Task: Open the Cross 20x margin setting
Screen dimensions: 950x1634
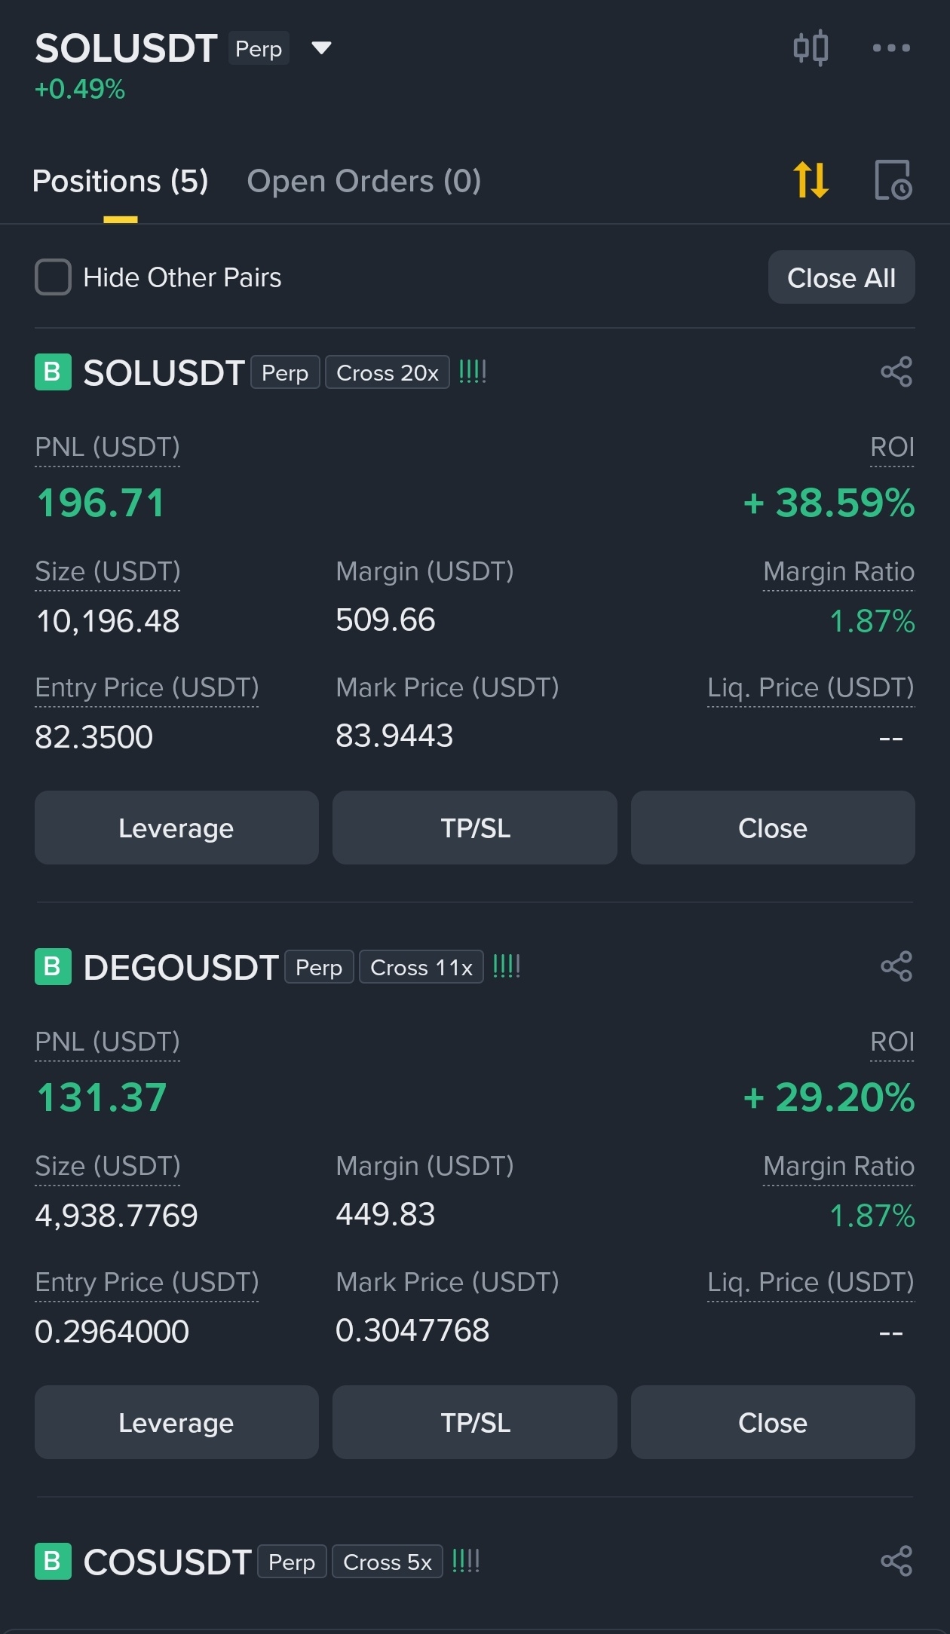Action: point(388,372)
